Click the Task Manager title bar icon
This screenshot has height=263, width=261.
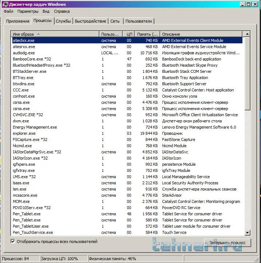pos(5,4)
